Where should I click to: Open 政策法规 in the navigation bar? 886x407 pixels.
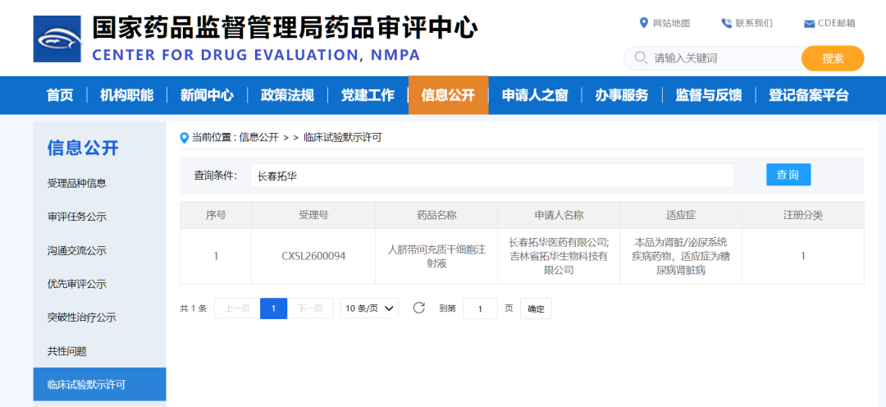point(287,95)
